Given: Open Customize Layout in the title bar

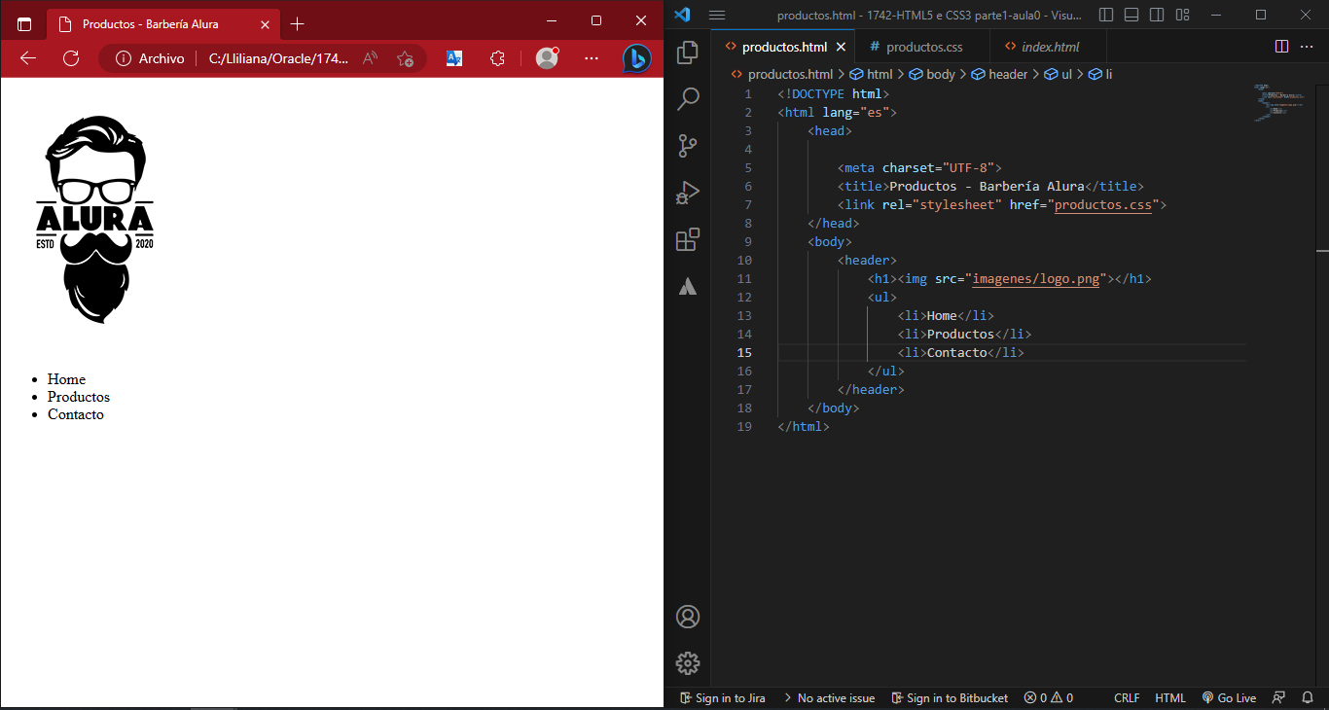Looking at the screenshot, I should pos(1182,15).
